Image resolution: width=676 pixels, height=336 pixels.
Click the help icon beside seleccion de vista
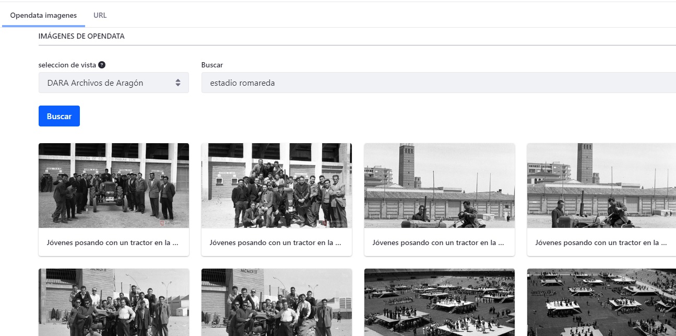(x=102, y=65)
